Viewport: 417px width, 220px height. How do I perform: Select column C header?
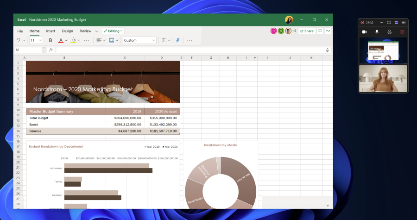tap(125, 57)
